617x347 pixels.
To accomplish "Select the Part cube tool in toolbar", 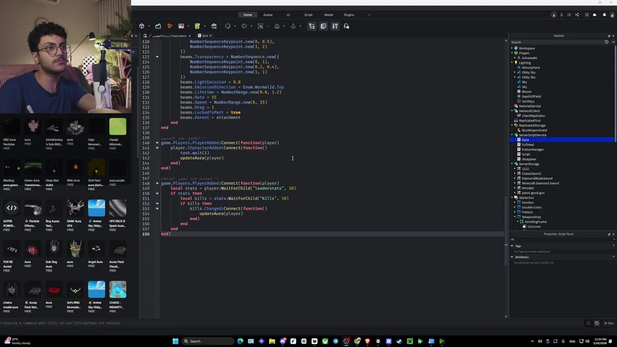I will [x=142, y=26].
